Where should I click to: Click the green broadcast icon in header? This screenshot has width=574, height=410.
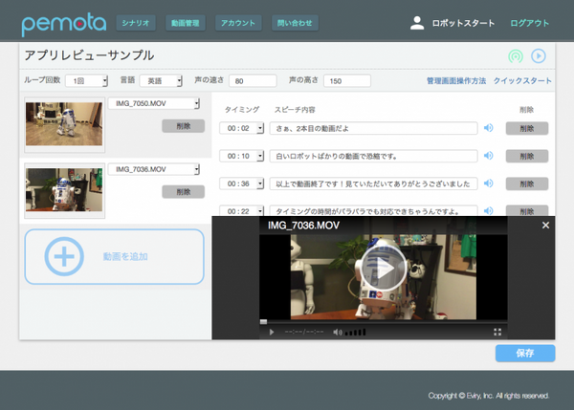click(516, 56)
